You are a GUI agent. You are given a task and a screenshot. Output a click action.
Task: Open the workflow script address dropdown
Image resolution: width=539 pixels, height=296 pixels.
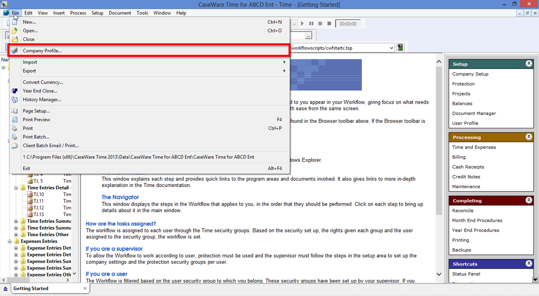tap(391, 48)
